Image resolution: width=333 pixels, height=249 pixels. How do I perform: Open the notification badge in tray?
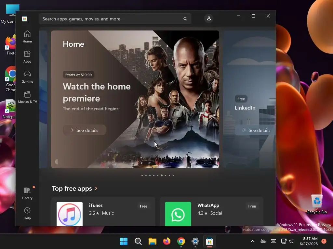(324, 241)
